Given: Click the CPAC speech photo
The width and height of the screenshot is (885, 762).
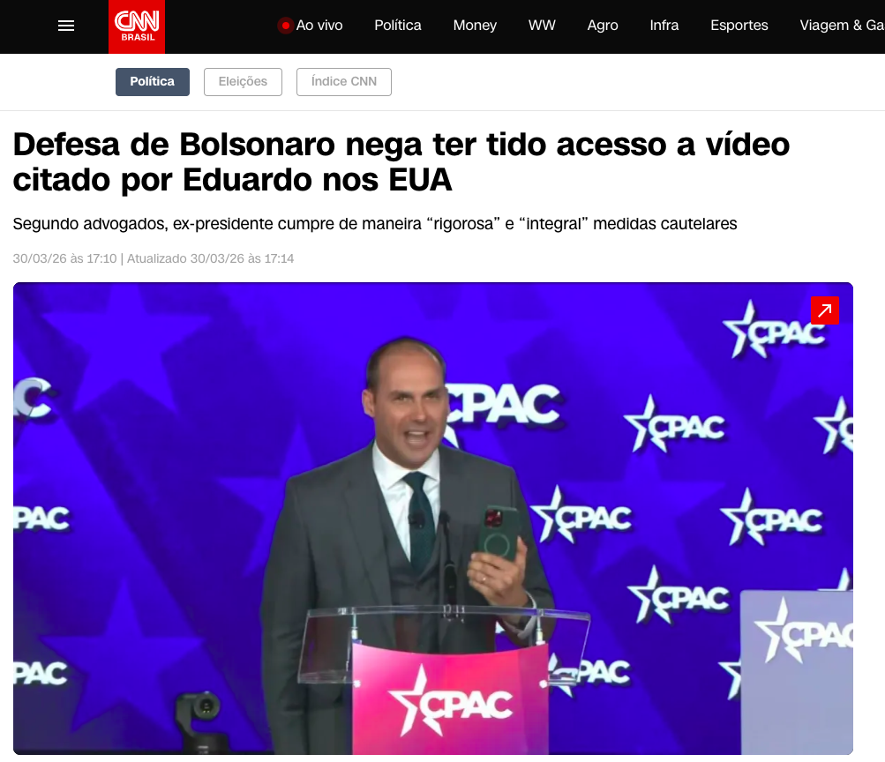Looking at the screenshot, I should tap(433, 519).
